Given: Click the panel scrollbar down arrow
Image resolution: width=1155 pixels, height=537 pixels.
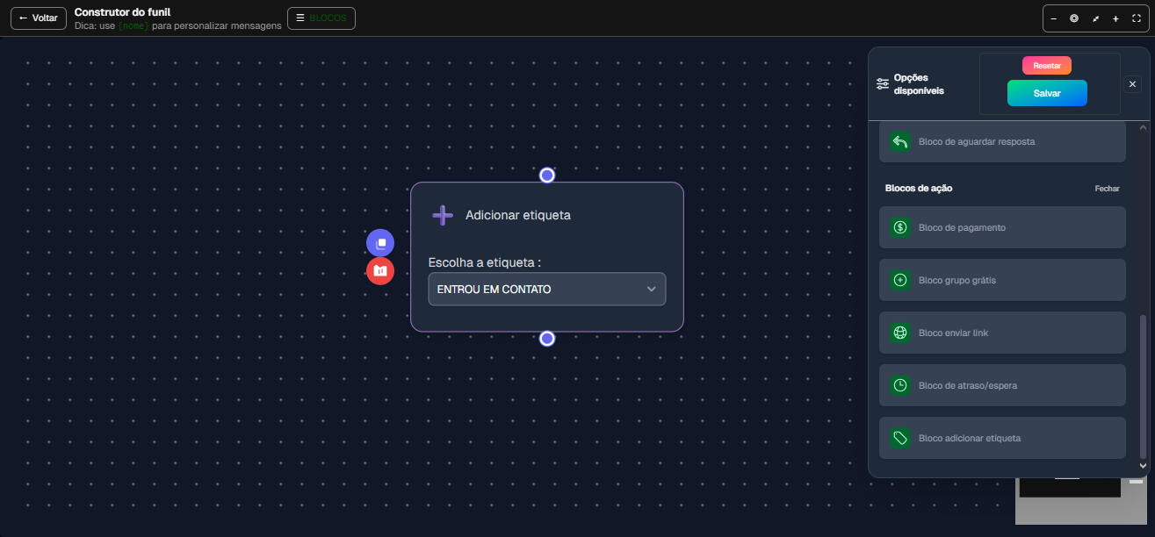Looking at the screenshot, I should coord(1143,466).
